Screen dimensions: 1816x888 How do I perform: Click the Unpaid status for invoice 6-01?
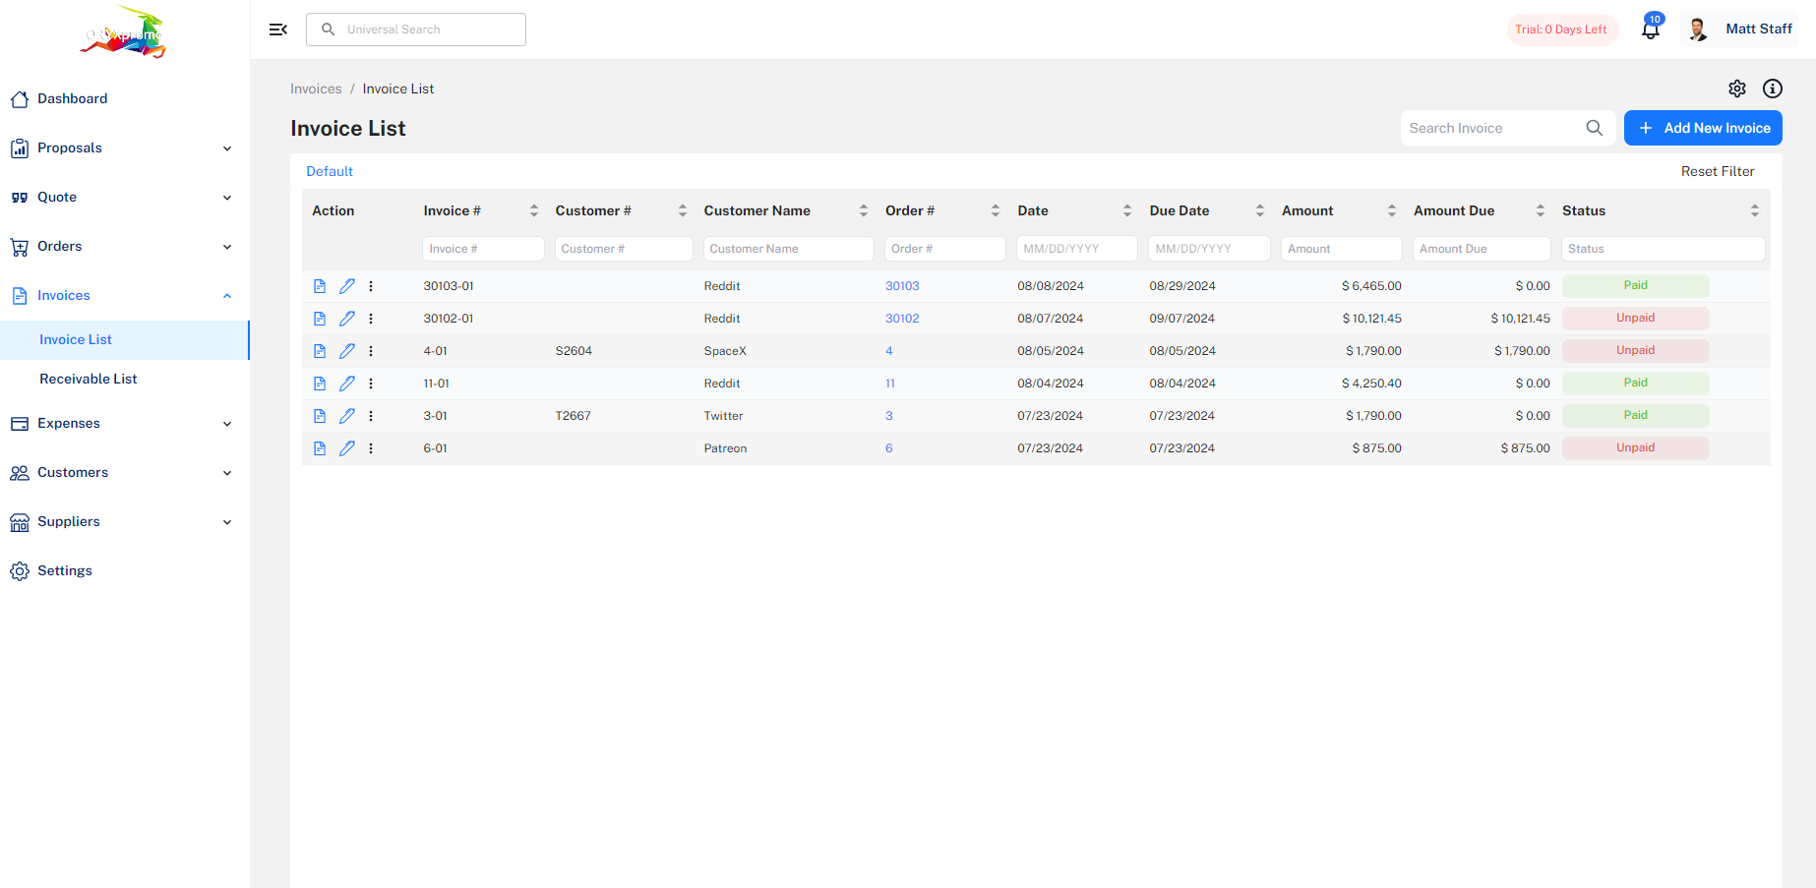click(1636, 448)
